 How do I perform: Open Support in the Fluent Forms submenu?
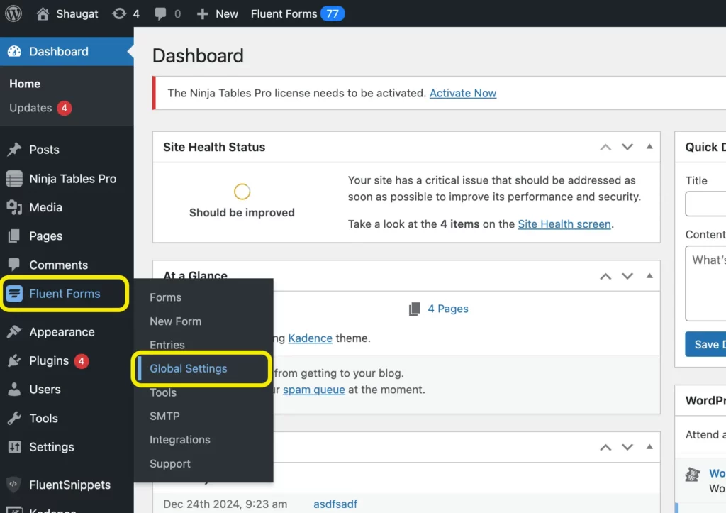[x=170, y=464]
